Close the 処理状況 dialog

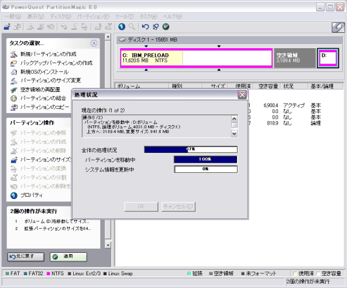click(242, 95)
